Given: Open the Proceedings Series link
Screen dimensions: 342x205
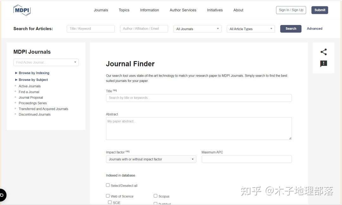Looking at the screenshot, I should [x=33, y=103].
